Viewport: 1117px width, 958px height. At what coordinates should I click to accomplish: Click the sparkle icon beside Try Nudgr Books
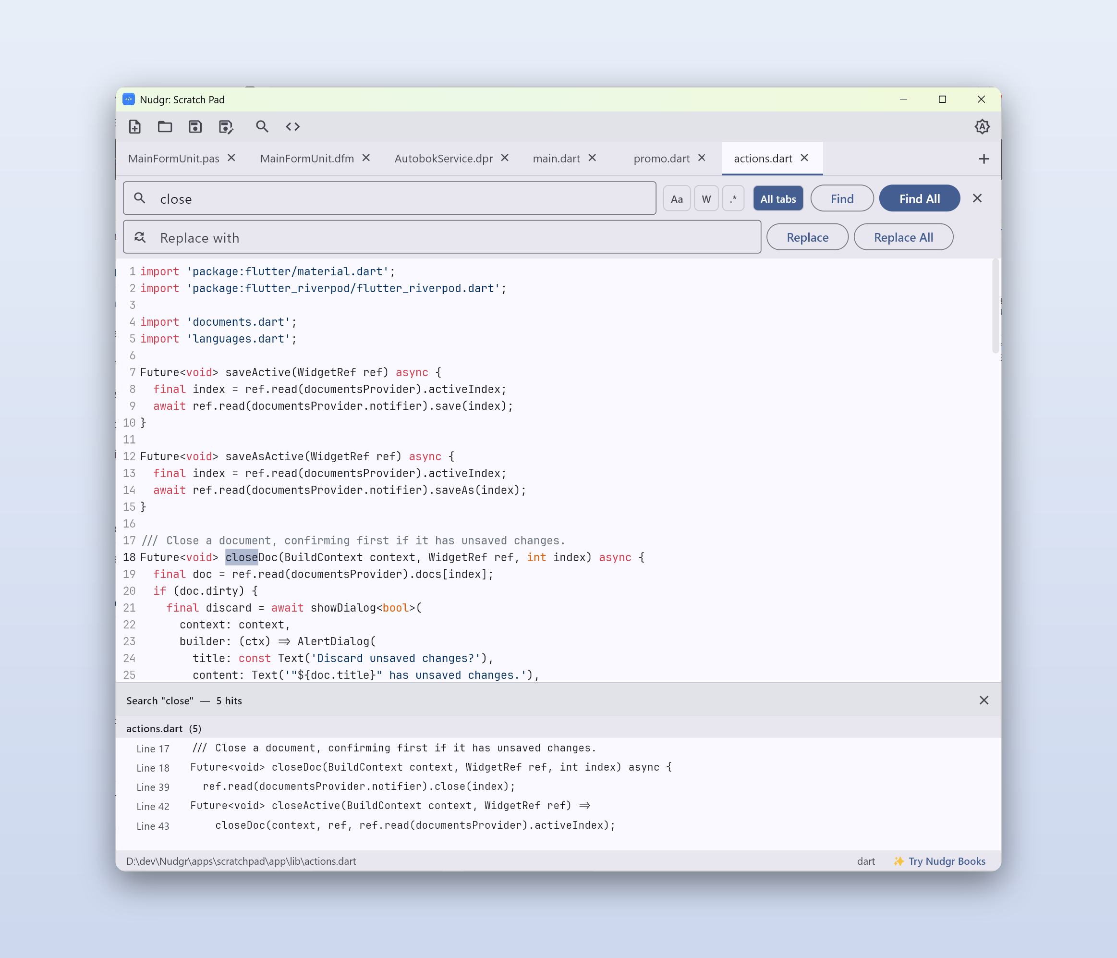pos(898,861)
